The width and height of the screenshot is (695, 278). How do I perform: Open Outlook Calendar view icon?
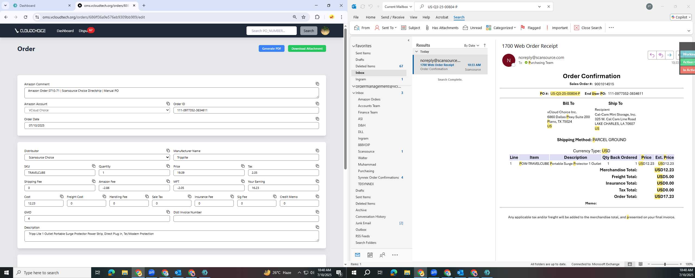pos(370,255)
